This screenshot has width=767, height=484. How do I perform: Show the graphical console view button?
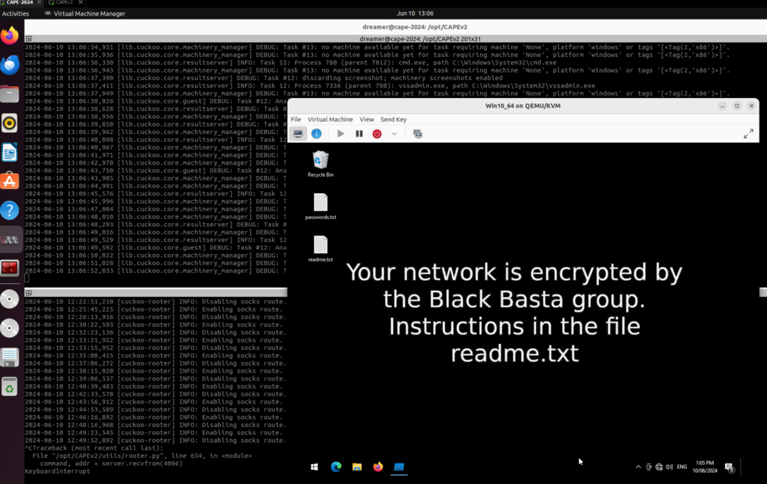pos(298,133)
